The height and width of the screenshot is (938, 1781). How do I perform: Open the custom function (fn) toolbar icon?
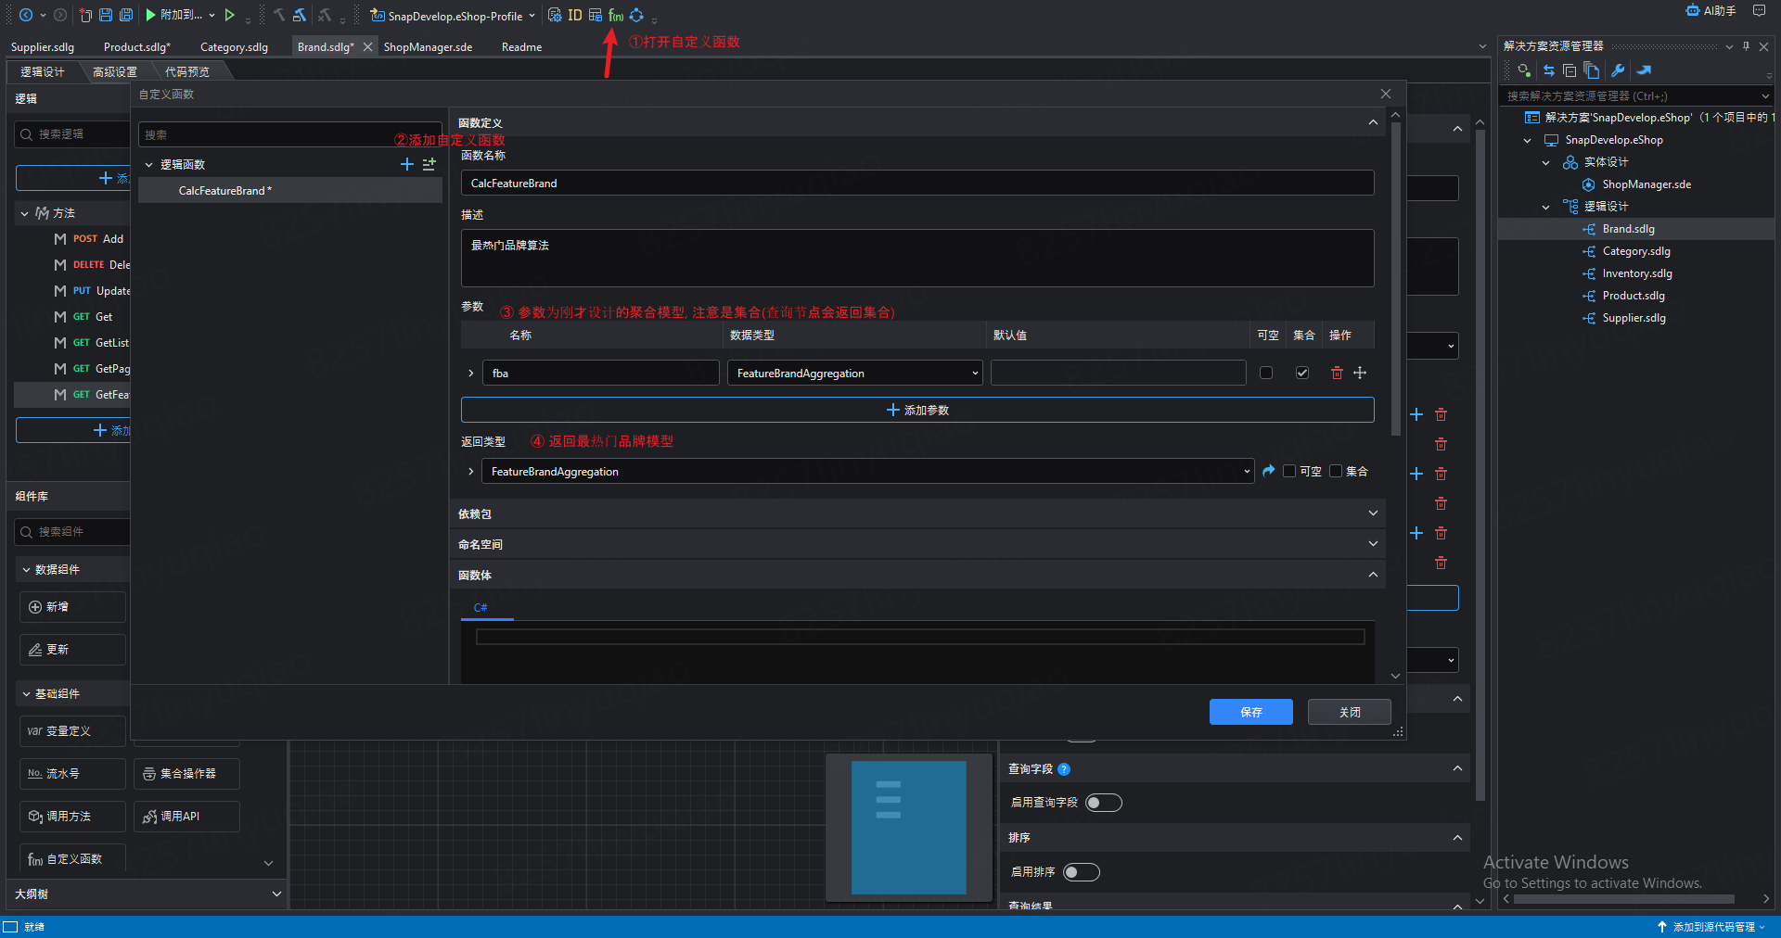(x=615, y=16)
